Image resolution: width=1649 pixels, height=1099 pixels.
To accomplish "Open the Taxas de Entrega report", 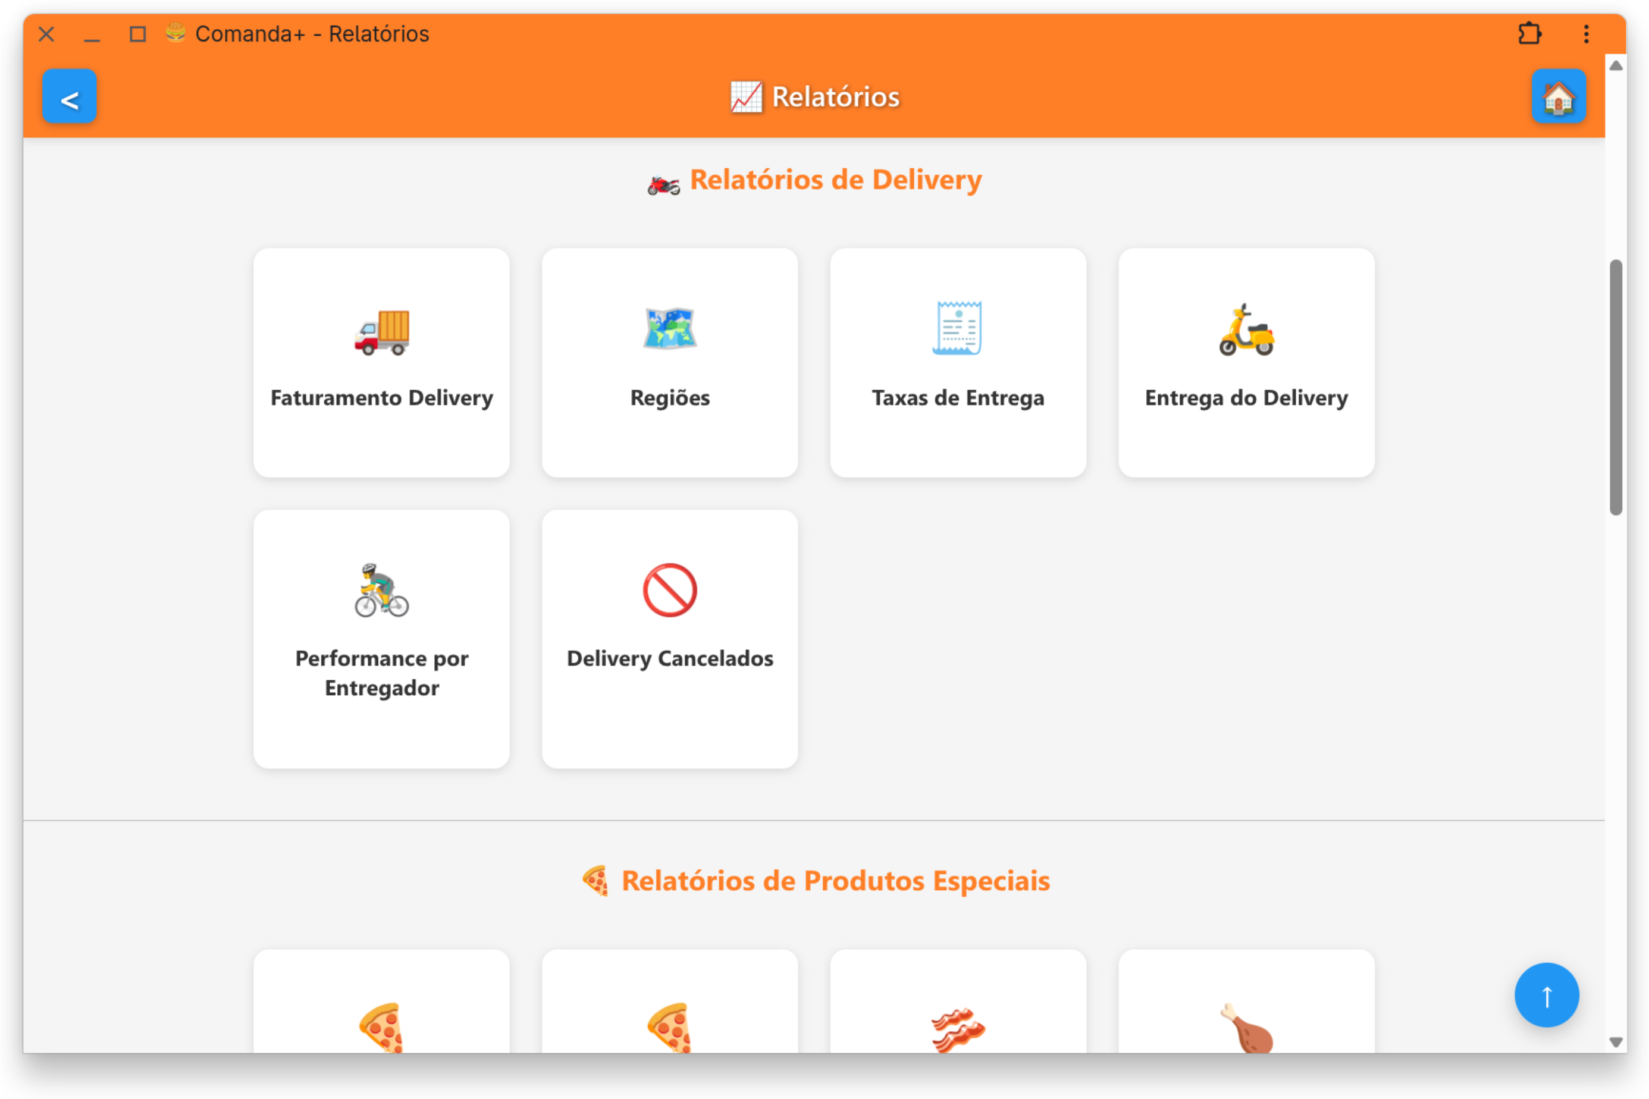I will [x=958, y=363].
